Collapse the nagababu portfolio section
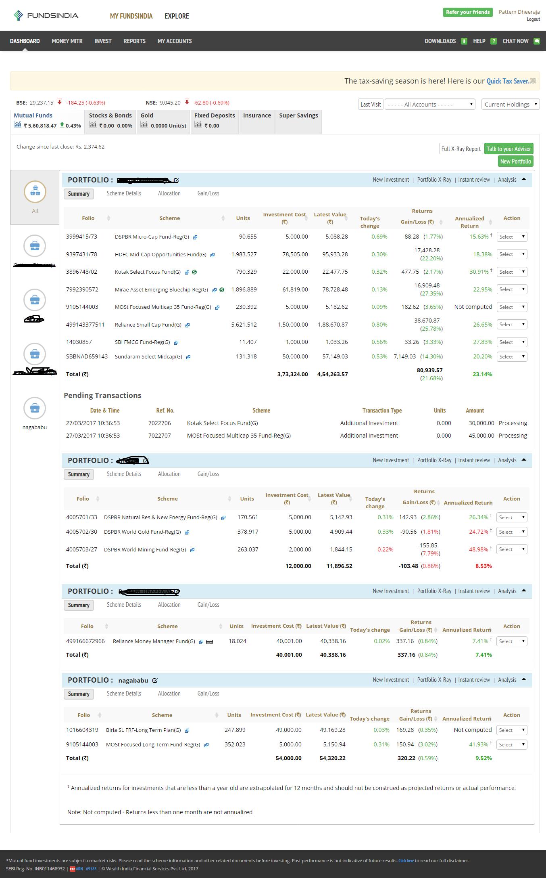Viewport: 546px width, 878px height. [524, 680]
